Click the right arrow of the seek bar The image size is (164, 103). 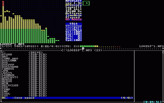pos(163,48)
